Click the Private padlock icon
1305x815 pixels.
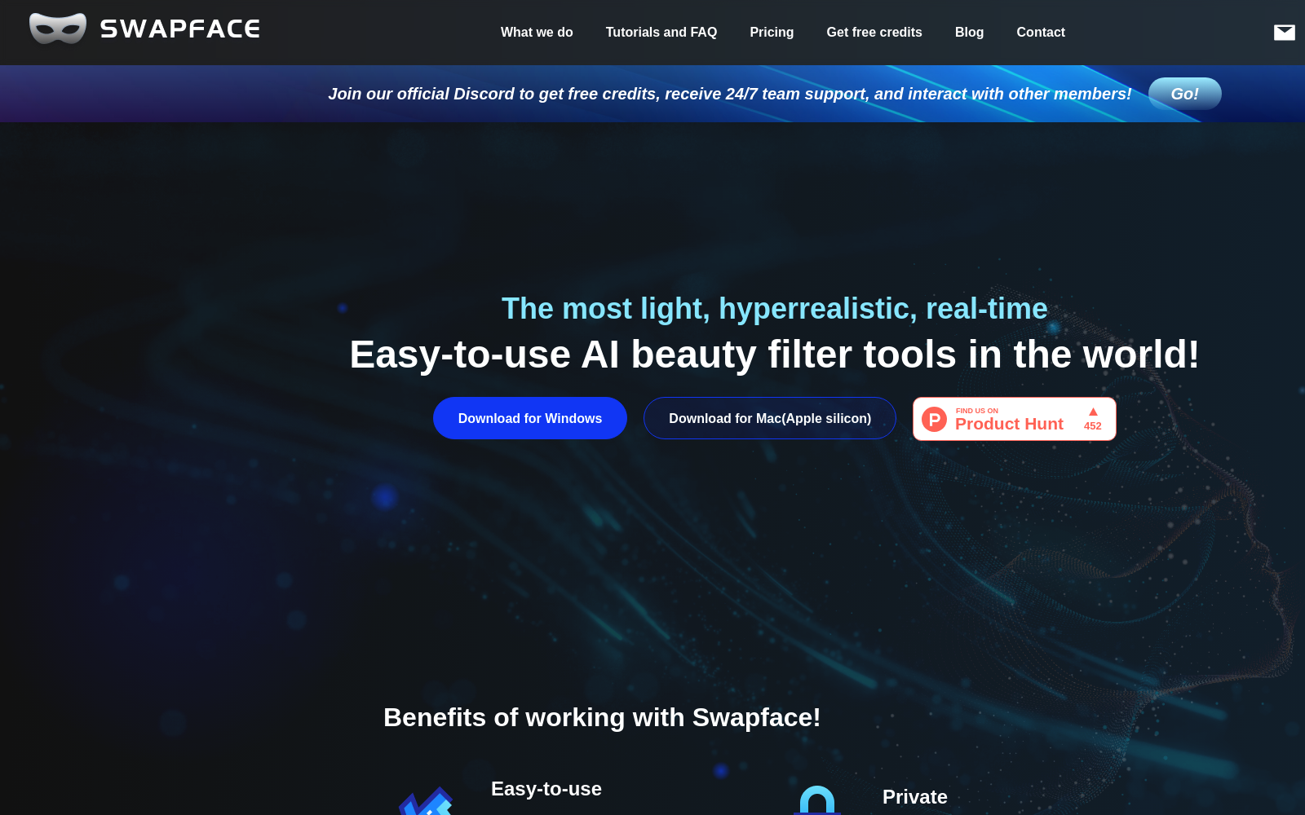pyautogui.click(x=817, y=800)
